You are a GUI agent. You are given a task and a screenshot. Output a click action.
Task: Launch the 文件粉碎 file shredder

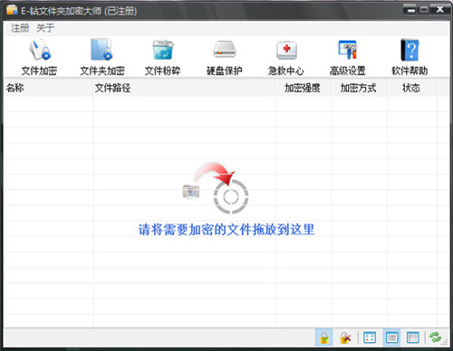pyautogui.click(x=162, y=58)
